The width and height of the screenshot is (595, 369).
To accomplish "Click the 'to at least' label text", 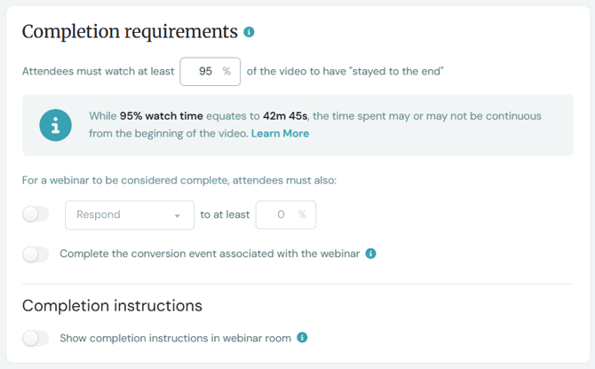I will [x=225, y=215].
